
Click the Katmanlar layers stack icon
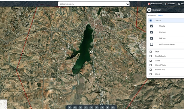coord(149,10)
